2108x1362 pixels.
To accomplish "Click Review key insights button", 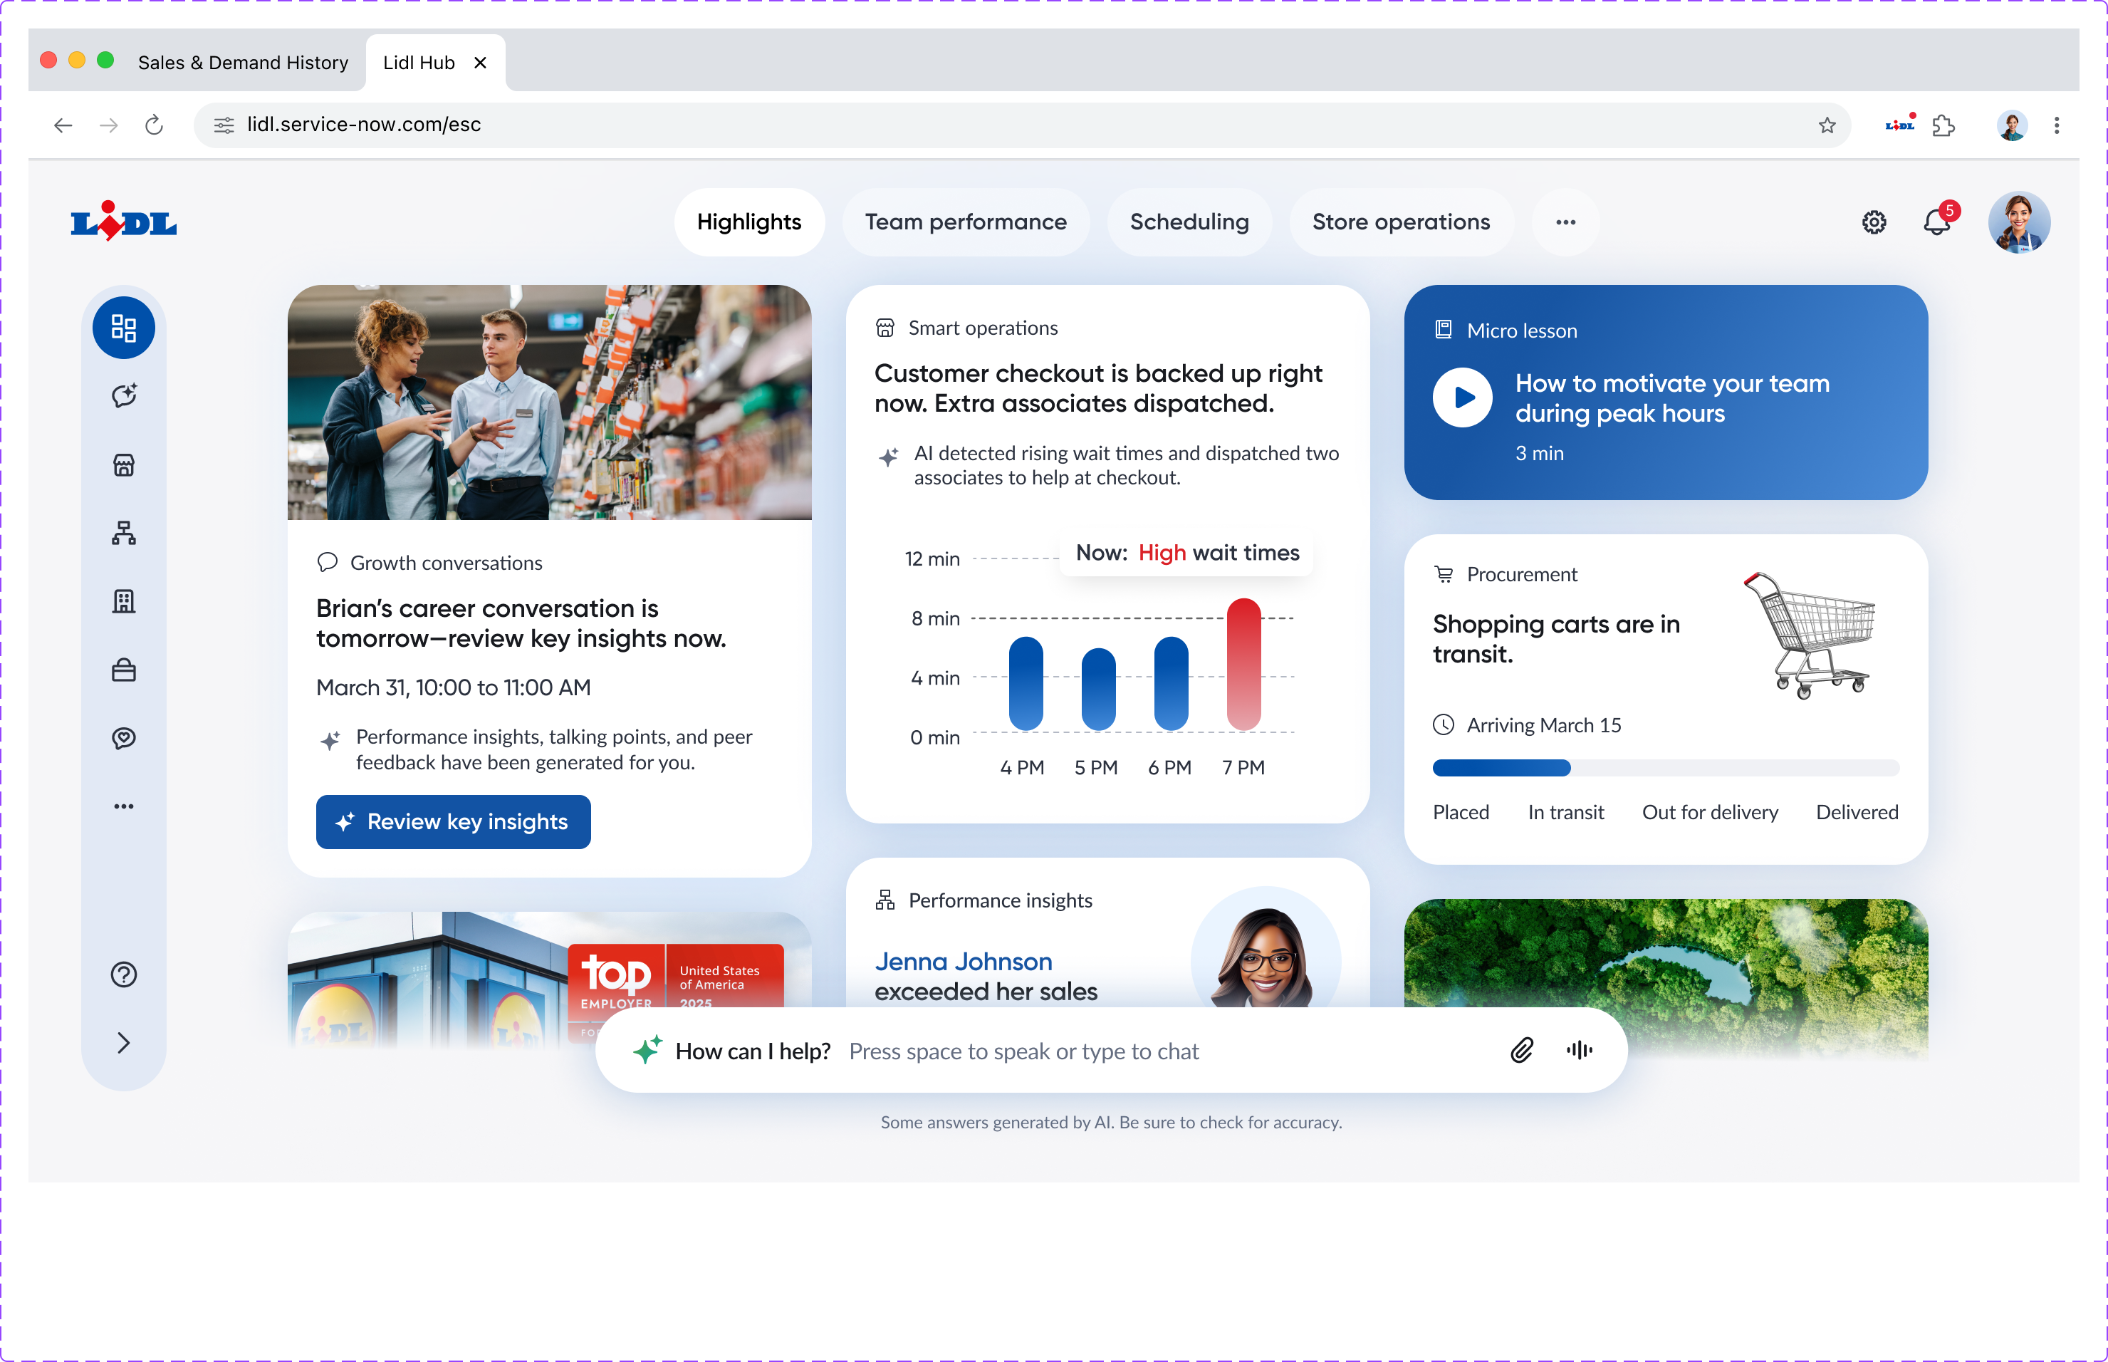I will coord(453,821).
